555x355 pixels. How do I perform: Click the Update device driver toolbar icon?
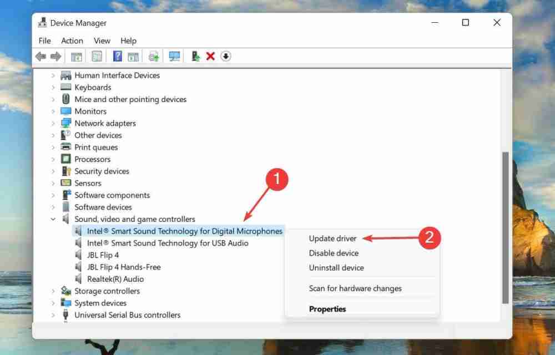pyautogui.click(x=195, y=56)
